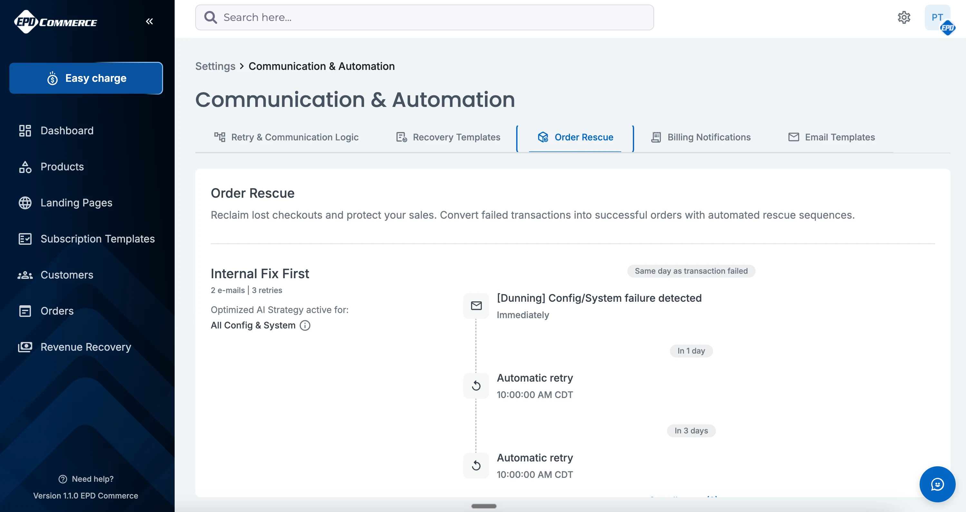Click in the Search here field
Image resolution: width=966 pixels, height=512 pixels.
[424, 17]
